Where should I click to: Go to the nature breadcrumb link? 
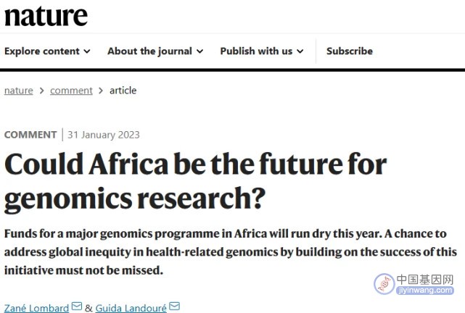point(18,91)
